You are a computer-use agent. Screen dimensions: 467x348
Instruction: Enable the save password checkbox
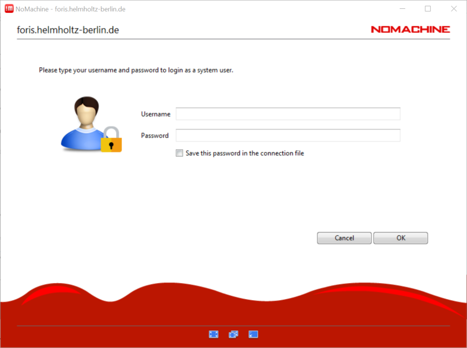coord(179,153)
